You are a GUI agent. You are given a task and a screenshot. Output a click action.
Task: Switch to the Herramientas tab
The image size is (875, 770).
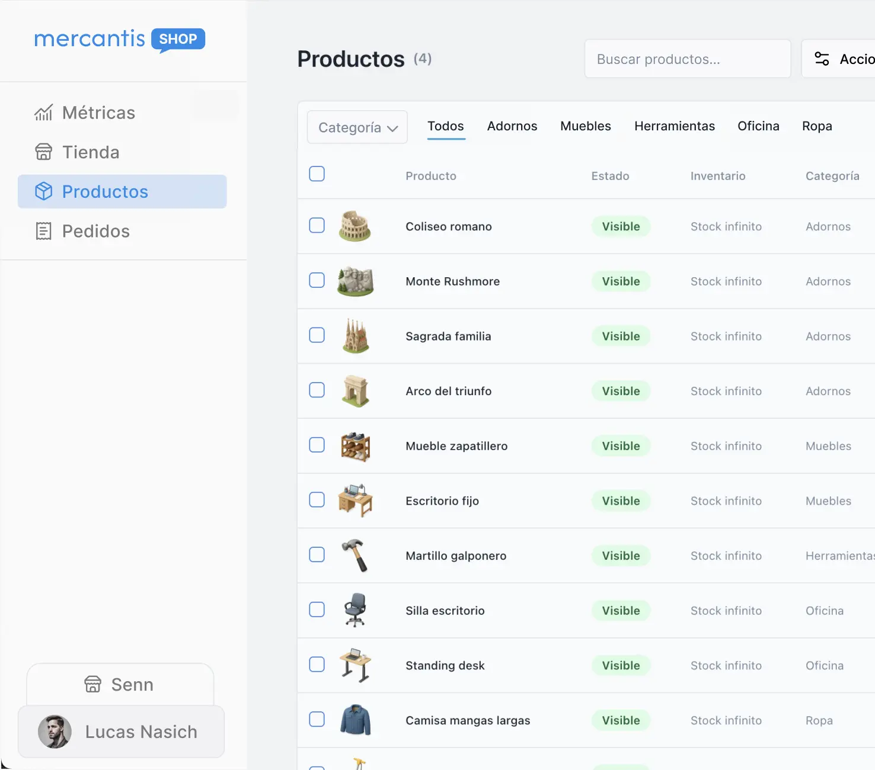tap(674, 126)
